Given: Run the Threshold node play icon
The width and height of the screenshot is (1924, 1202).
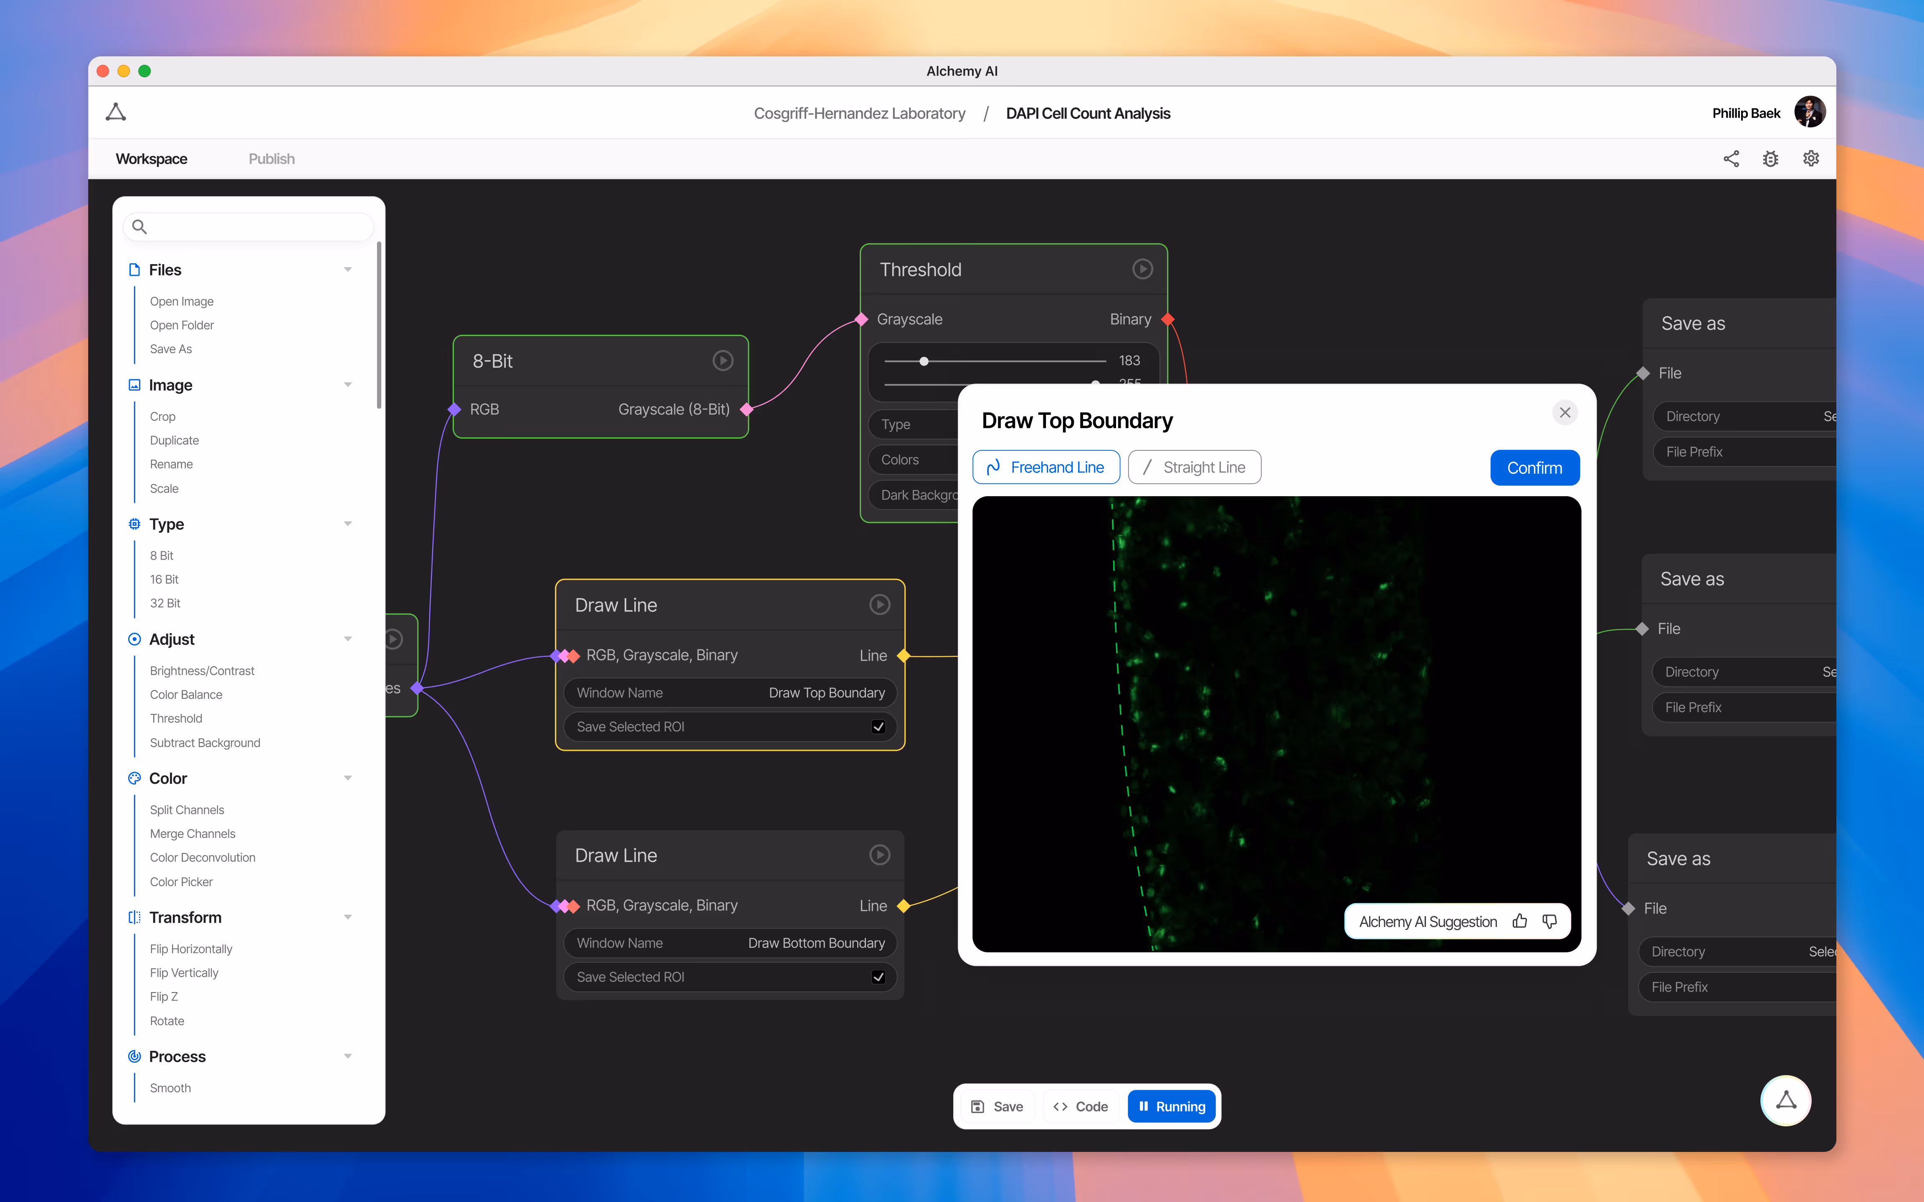Looking at the screenshot, I should click(x=1142, y=270).
